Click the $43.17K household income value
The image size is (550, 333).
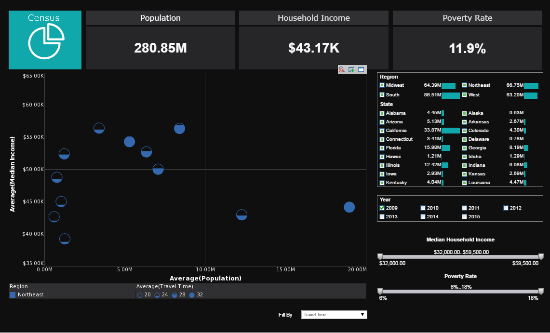tap(314, 48)
